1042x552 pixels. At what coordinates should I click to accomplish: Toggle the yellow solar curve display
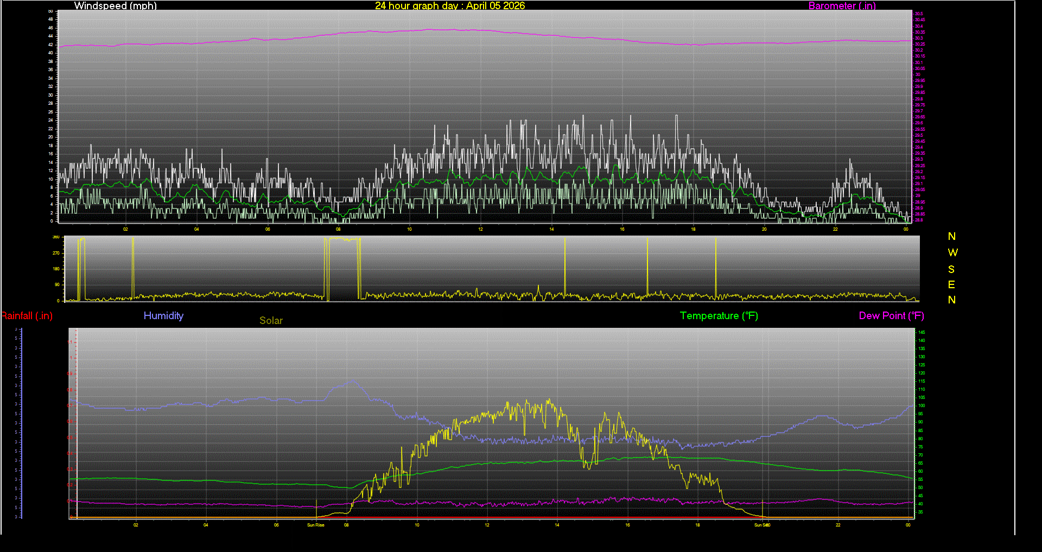point(507,404)
